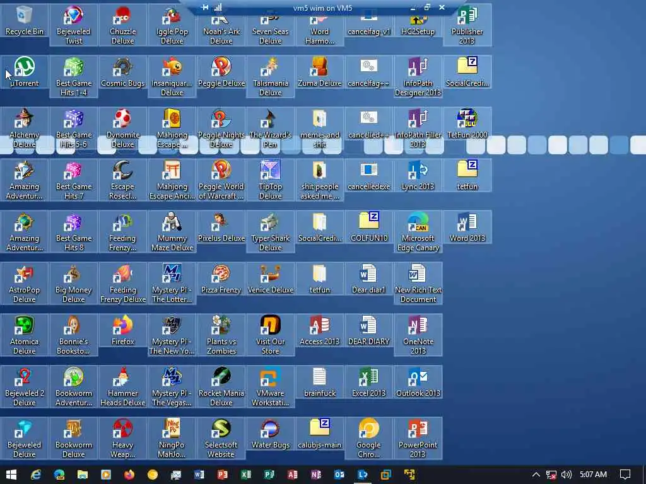646x484 pixels.
Task: Open calubjs-main zip folder
Action: 320,434
